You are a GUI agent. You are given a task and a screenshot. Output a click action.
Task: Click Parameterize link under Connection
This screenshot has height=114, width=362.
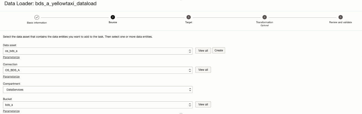pyautogui.click(x=11, y=77)
